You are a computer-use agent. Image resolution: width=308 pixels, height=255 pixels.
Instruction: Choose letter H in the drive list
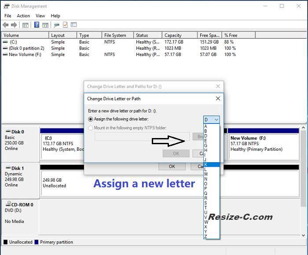point(211,150)
